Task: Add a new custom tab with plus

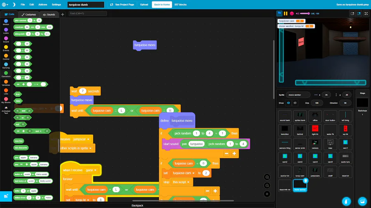Action: tap(63, 14)
